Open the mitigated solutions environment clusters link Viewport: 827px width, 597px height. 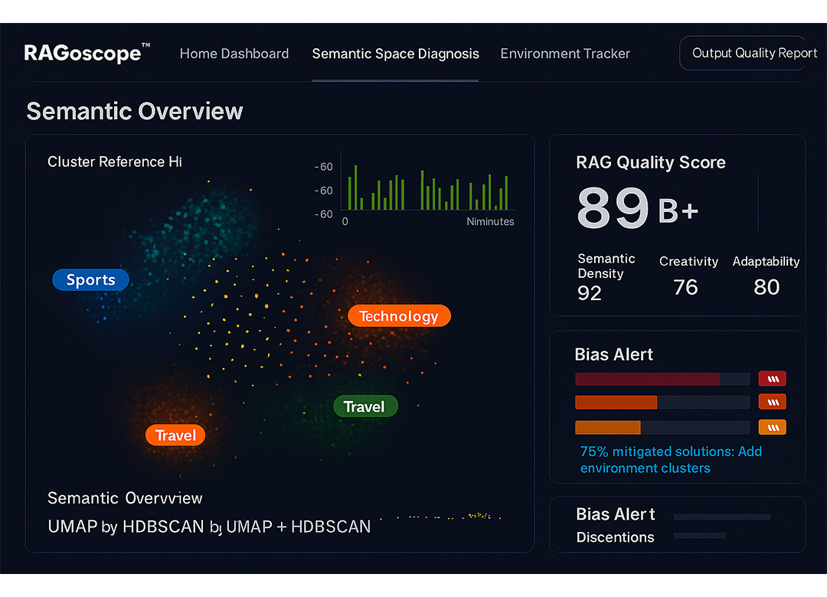tap(671, 460)
